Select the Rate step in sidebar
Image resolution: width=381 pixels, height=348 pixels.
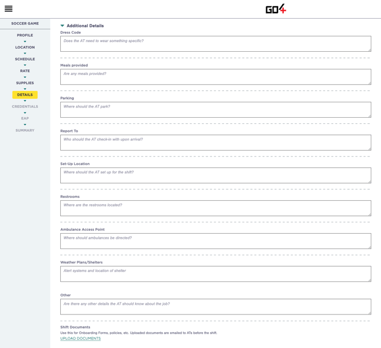point(25,71)
